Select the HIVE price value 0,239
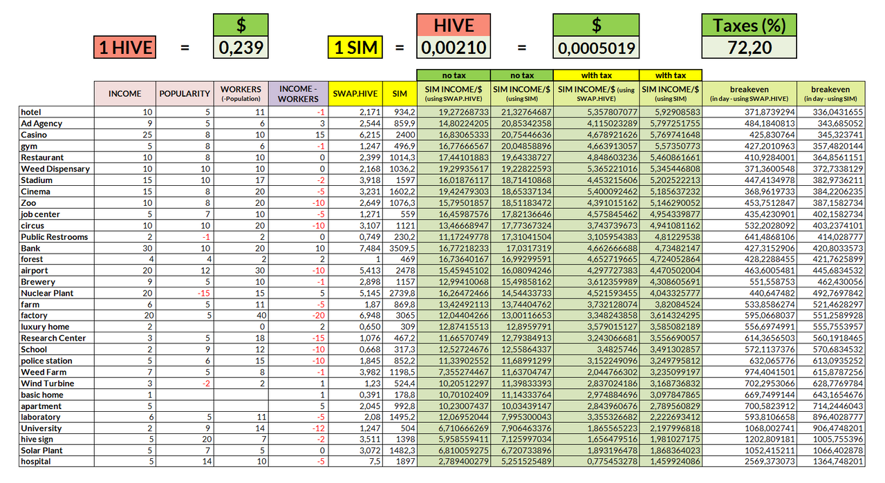Viewport: 885px width, 483px height. [241, 47]
